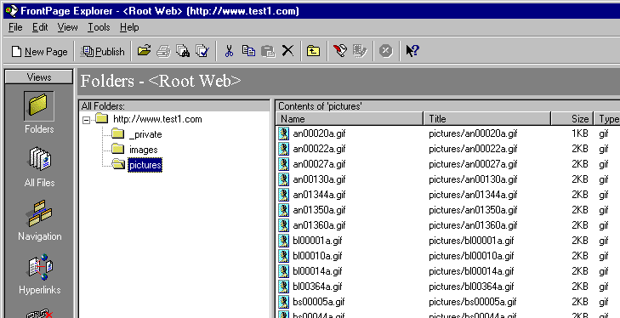
Task: Open the Tools menu
Action: [99, 27]
